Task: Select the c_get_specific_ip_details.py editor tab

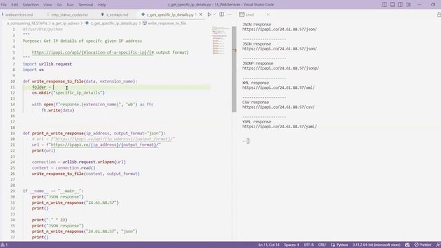Action: pyautogui.click(x=170, y=14)
